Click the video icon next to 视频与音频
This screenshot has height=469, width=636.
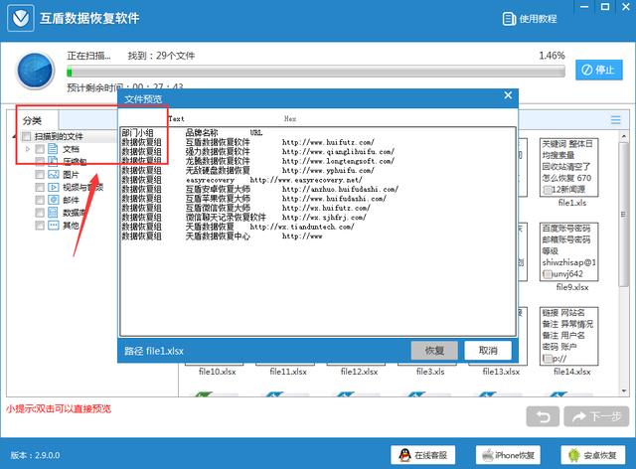(x=53, y=187)
